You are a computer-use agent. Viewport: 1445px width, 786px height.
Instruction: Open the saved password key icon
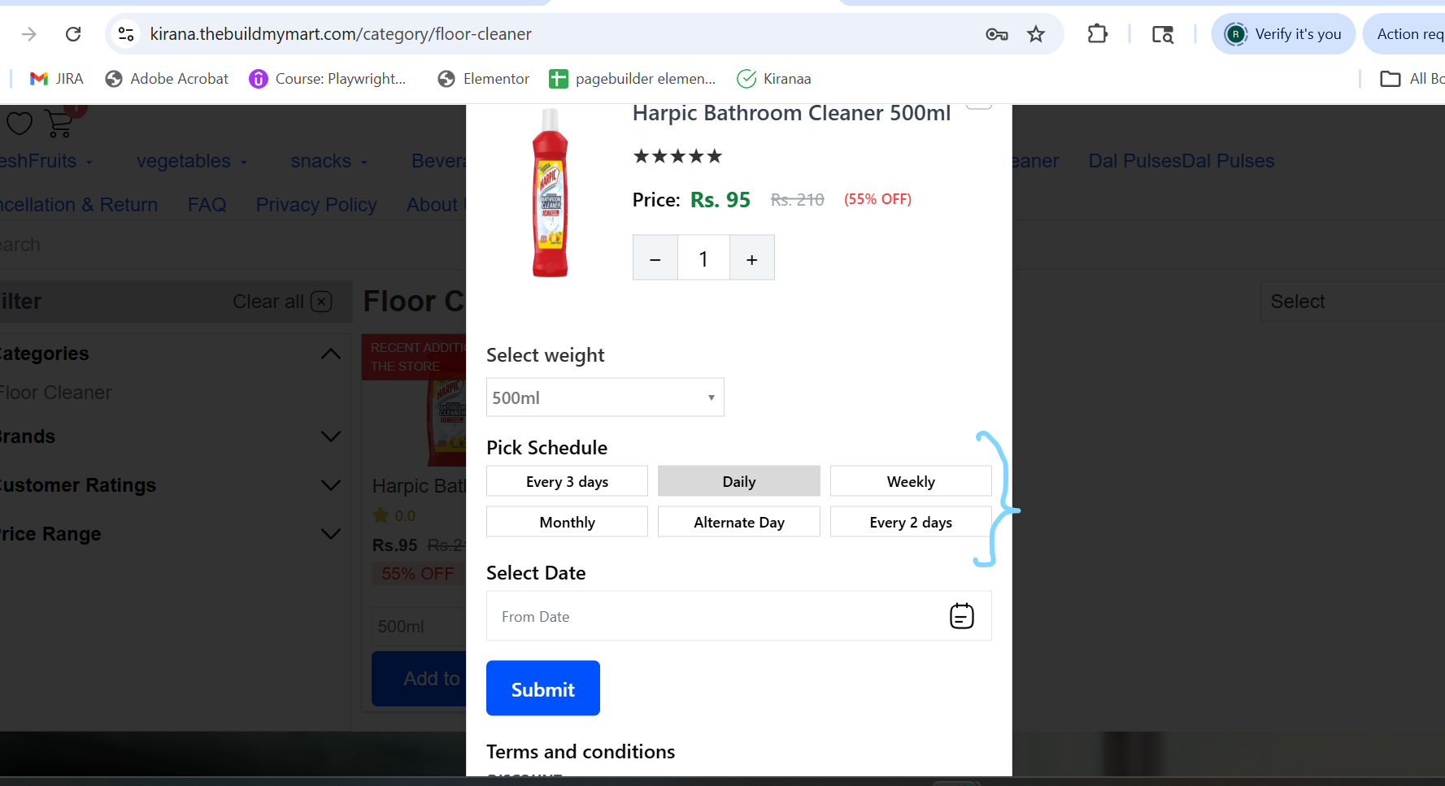pyautogui.click(x=997, y=34)
